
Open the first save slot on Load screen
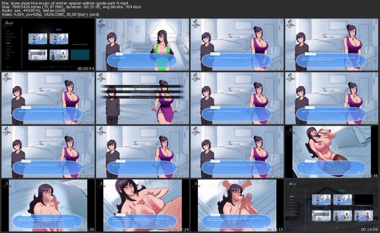coord(38,38)
